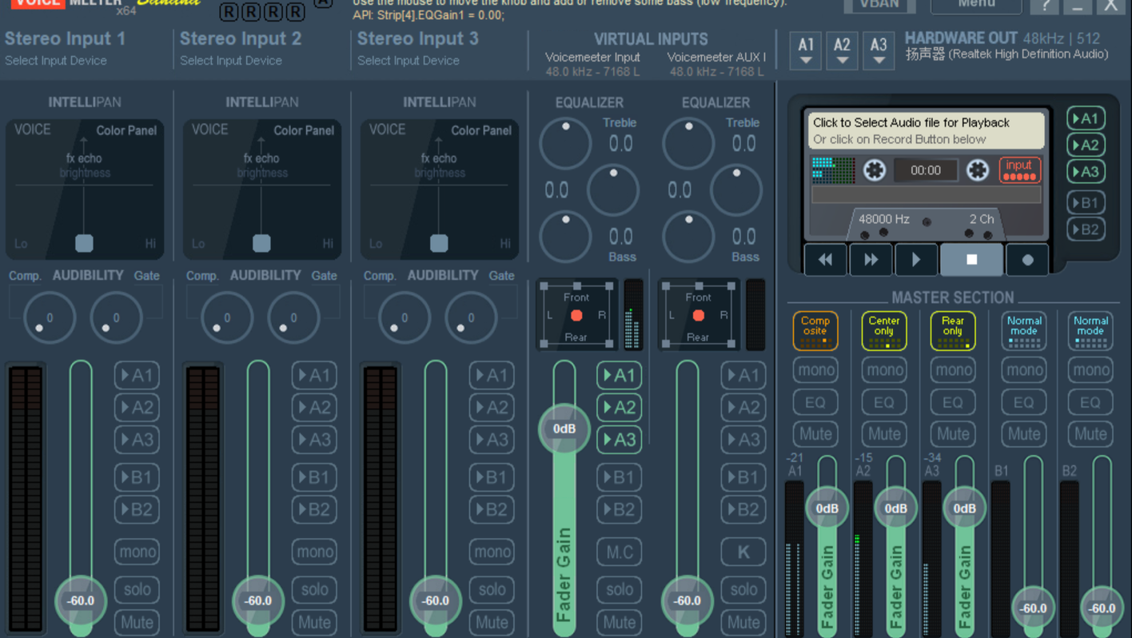Screen dimensions: 1132x638
Task: Toggle mono on the B1 master bus
Action: click(1024, 369)
